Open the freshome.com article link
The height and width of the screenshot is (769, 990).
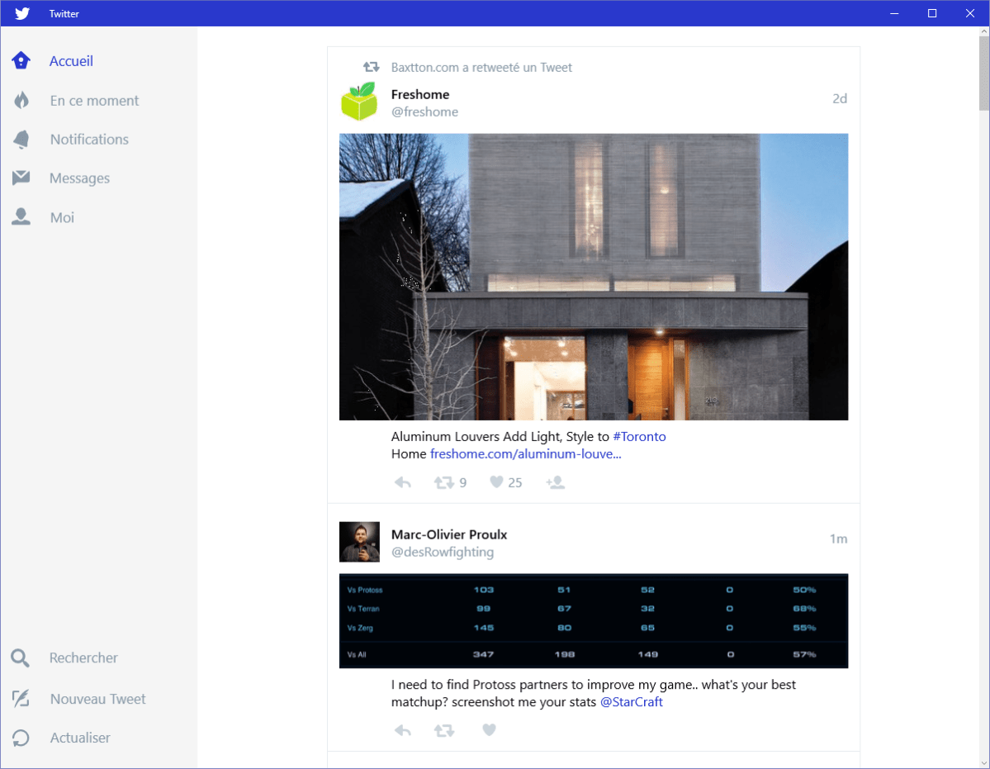click(525, 453)
